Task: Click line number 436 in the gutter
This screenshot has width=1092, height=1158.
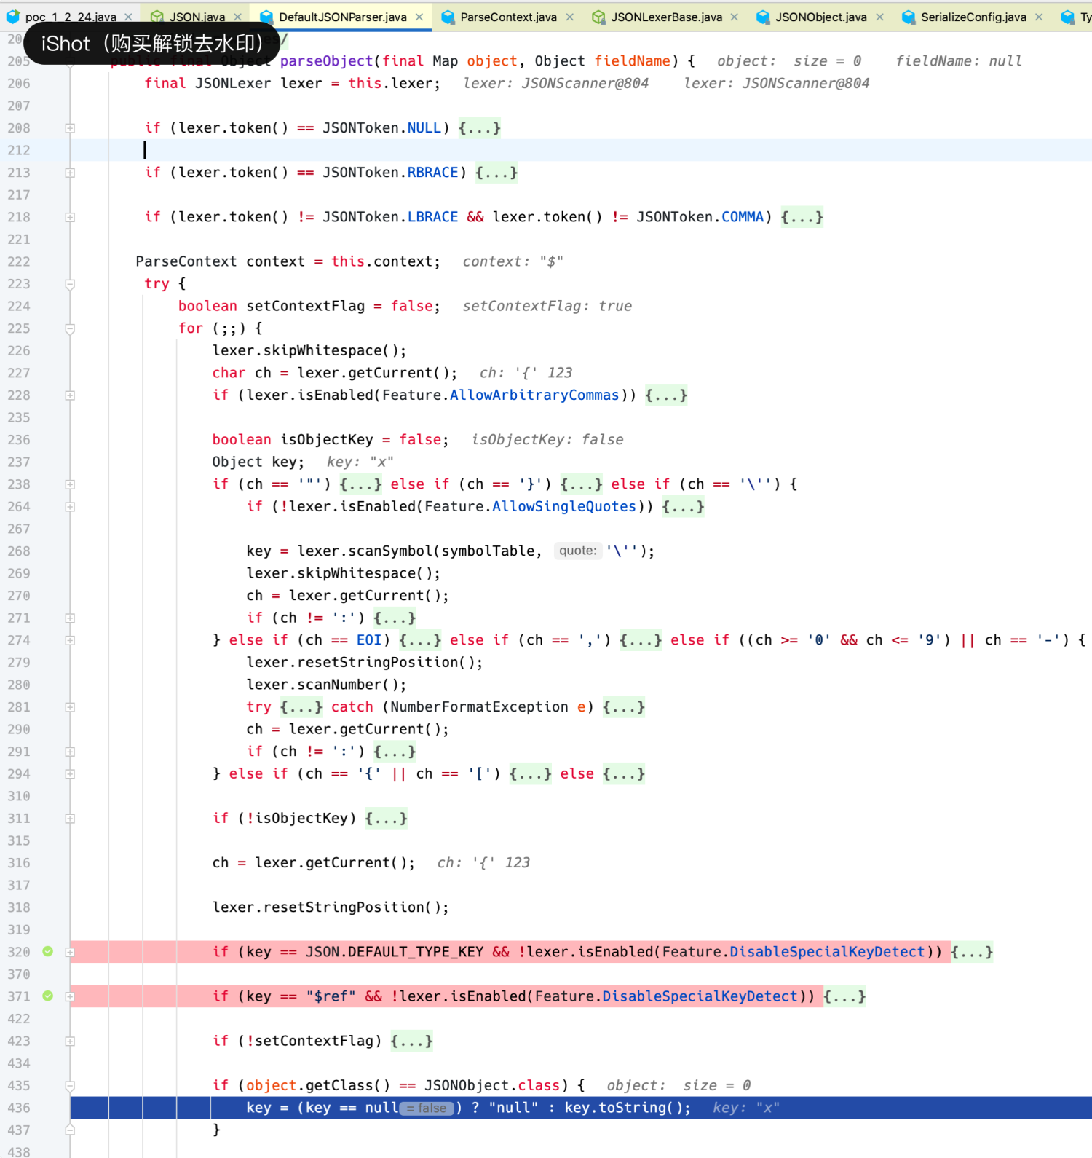Action: tap(19, 1108)
